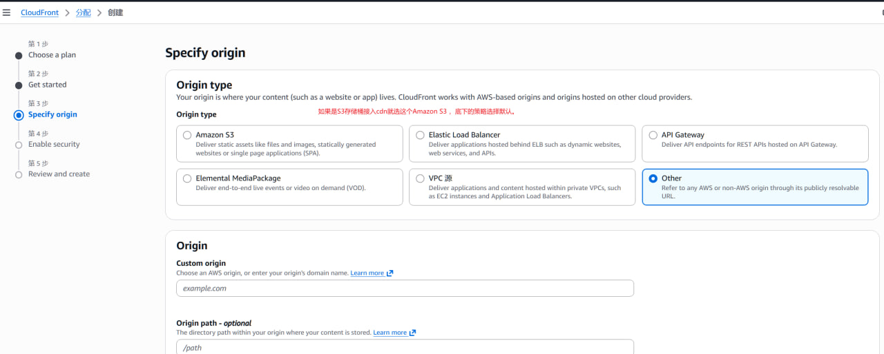Select the API Gateway radio option
The image size is (884, 354).
tap(653, 136)
